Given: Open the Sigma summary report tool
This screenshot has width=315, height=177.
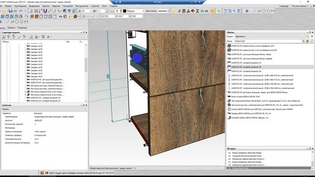Looking at the screenshot, I should 197,11.
